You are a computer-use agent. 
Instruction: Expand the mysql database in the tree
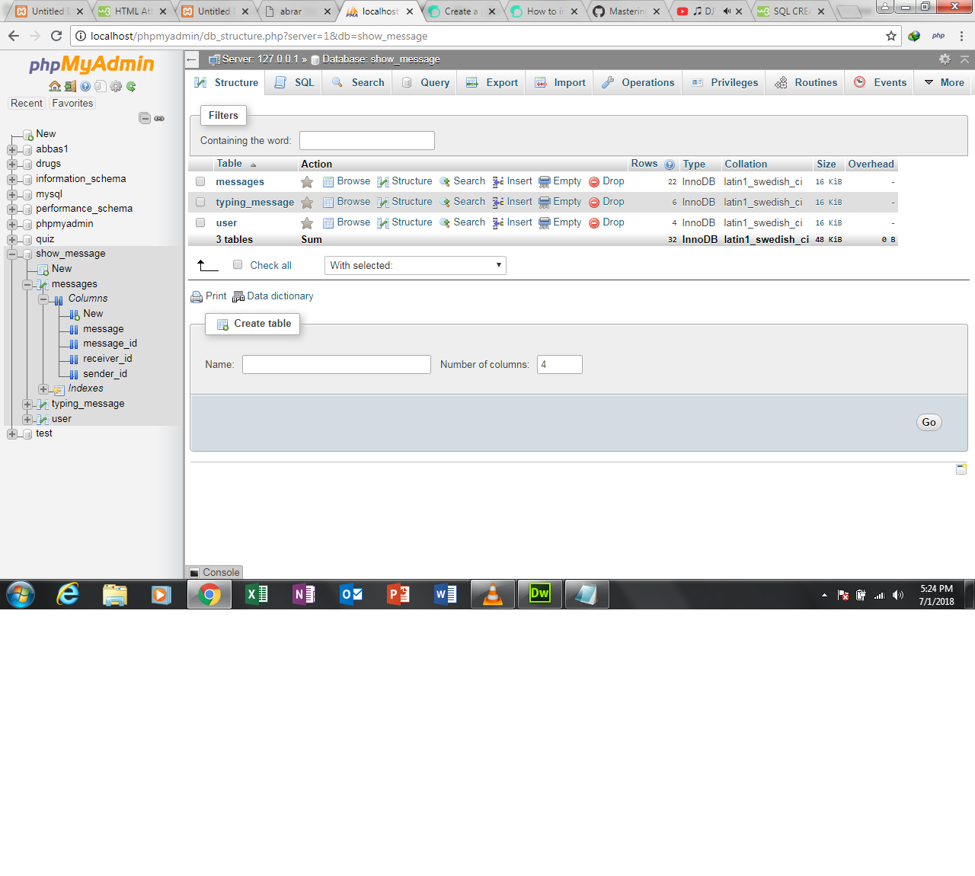click(12, 195)
